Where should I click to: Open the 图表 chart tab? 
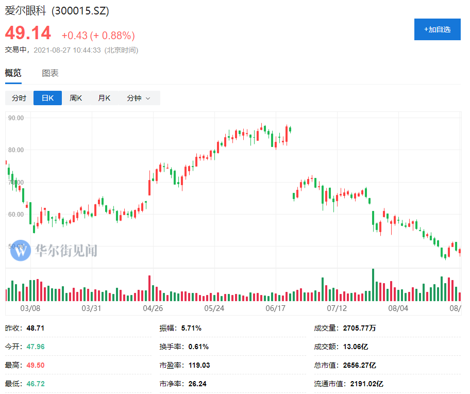50,73
